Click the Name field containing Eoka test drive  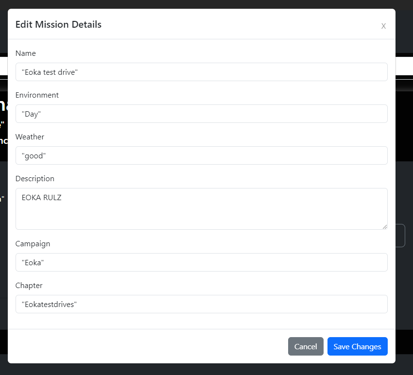[x=201, y=72]
